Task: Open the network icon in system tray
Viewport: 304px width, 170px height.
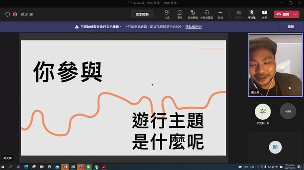Action: tap(269, 167)
